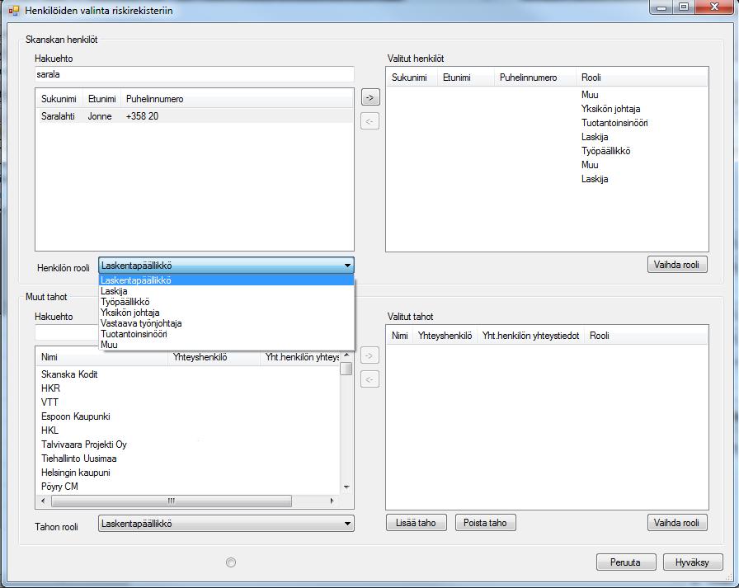Click the vertical scrollbar thumb in party list

pyautogui.click(x=346, y=369)
